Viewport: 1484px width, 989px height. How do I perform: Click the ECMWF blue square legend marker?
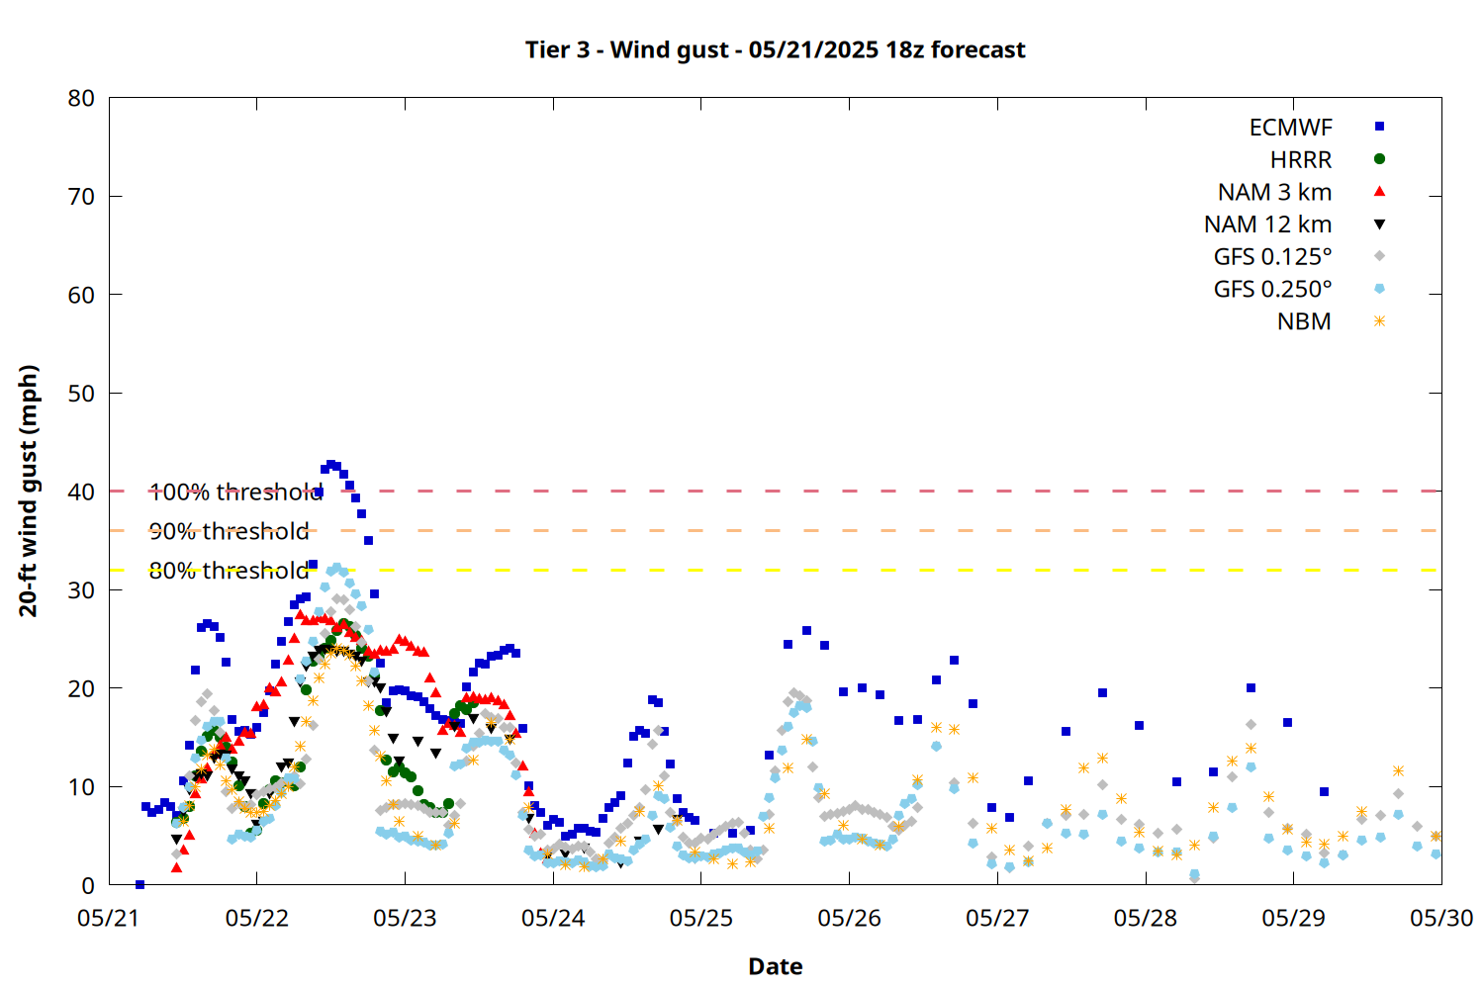[x=1379, y=127]
